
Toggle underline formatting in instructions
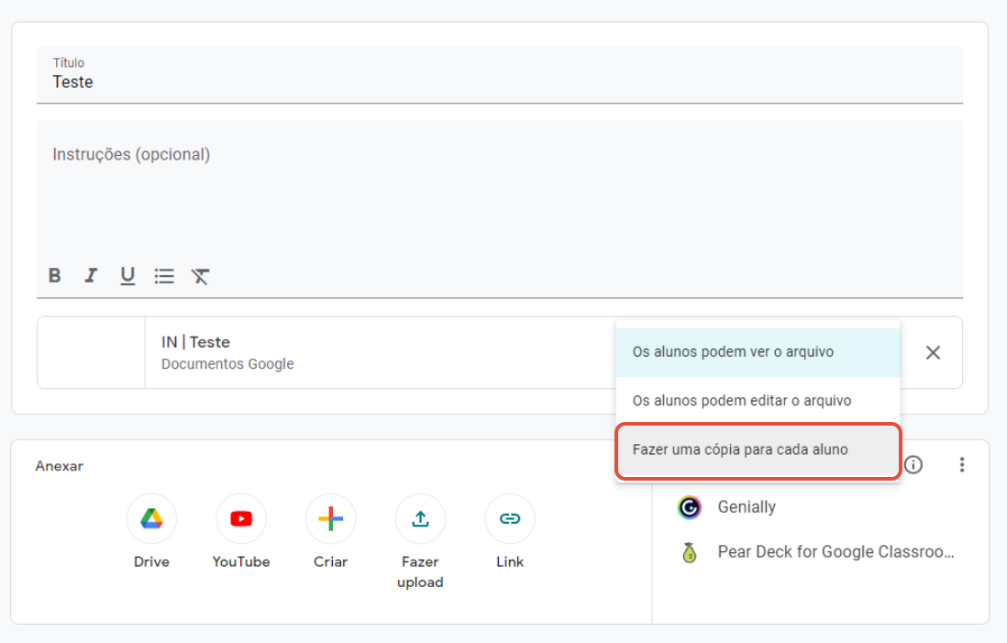pos(127,275)
